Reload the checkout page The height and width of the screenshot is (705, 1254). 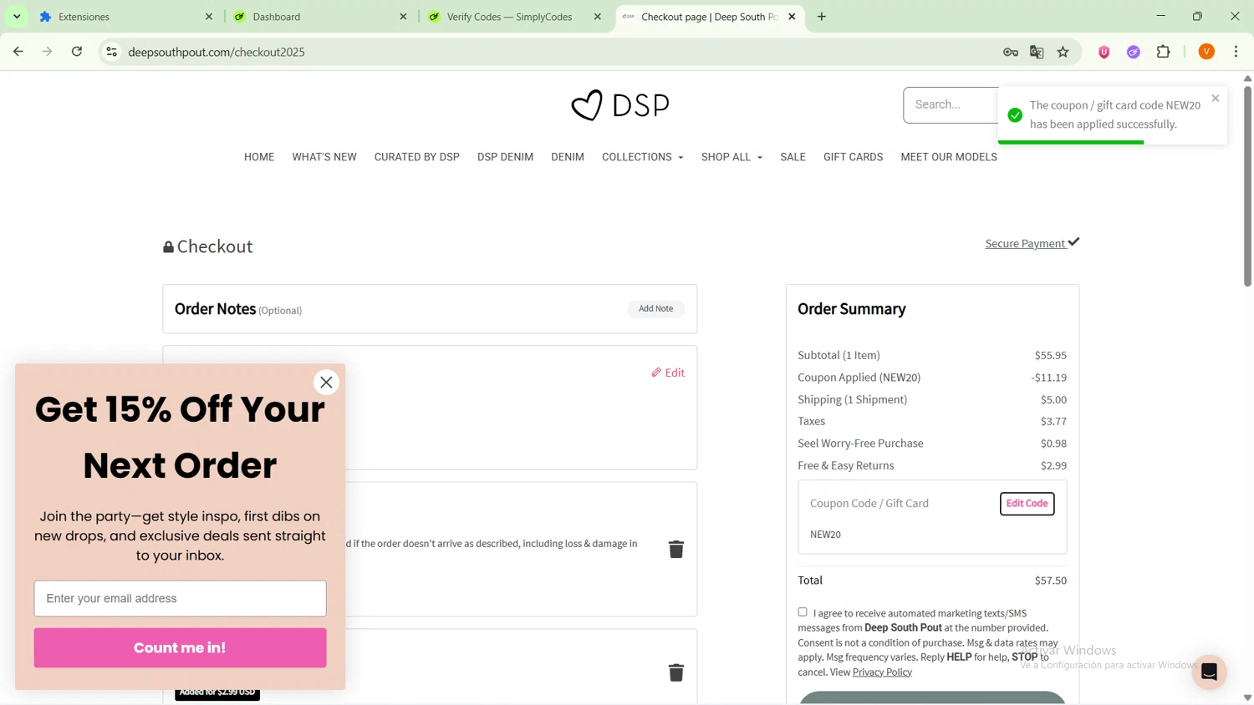(x=77, y=52)
